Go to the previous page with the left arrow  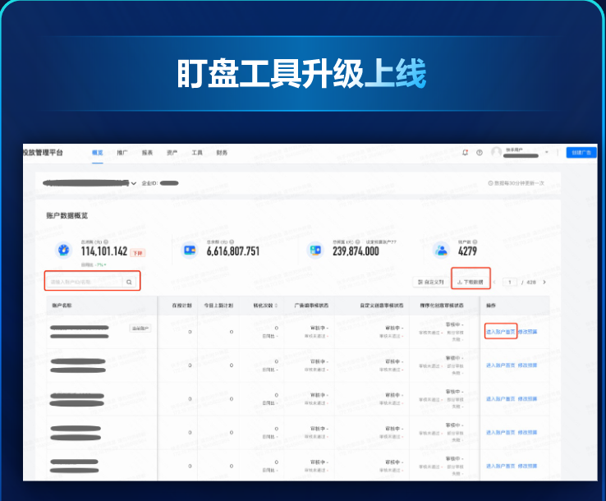click(x=494, y=282)
